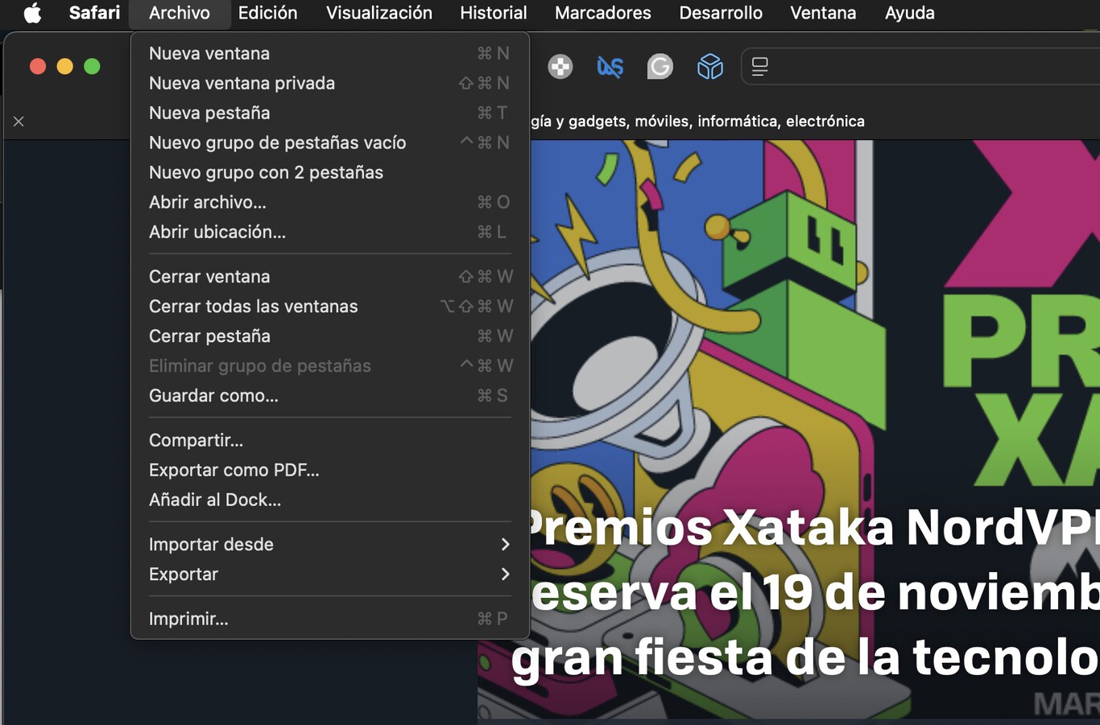Choose Cerrar todas las ventanas

pyautogui.click(x=329, y=306)
